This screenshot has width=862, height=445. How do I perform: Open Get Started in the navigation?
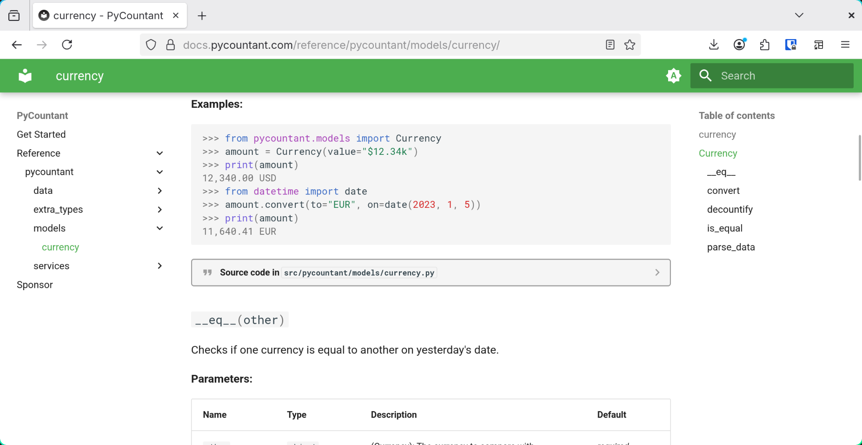tap(41, 134)
